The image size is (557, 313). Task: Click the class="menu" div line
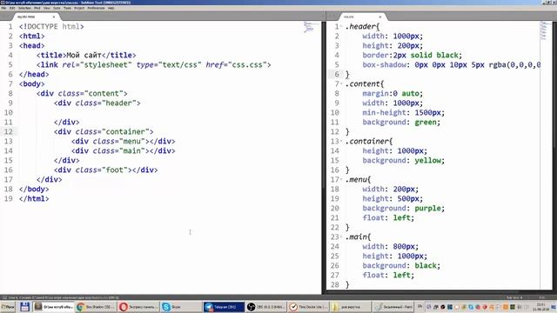coord(124,141)
